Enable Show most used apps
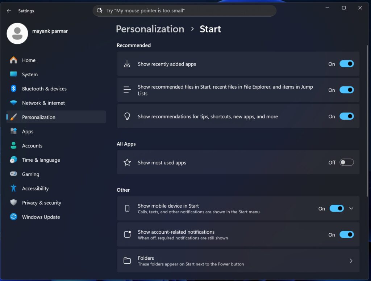The width and height of the screenshot is (371, 281). pos(346,162)
